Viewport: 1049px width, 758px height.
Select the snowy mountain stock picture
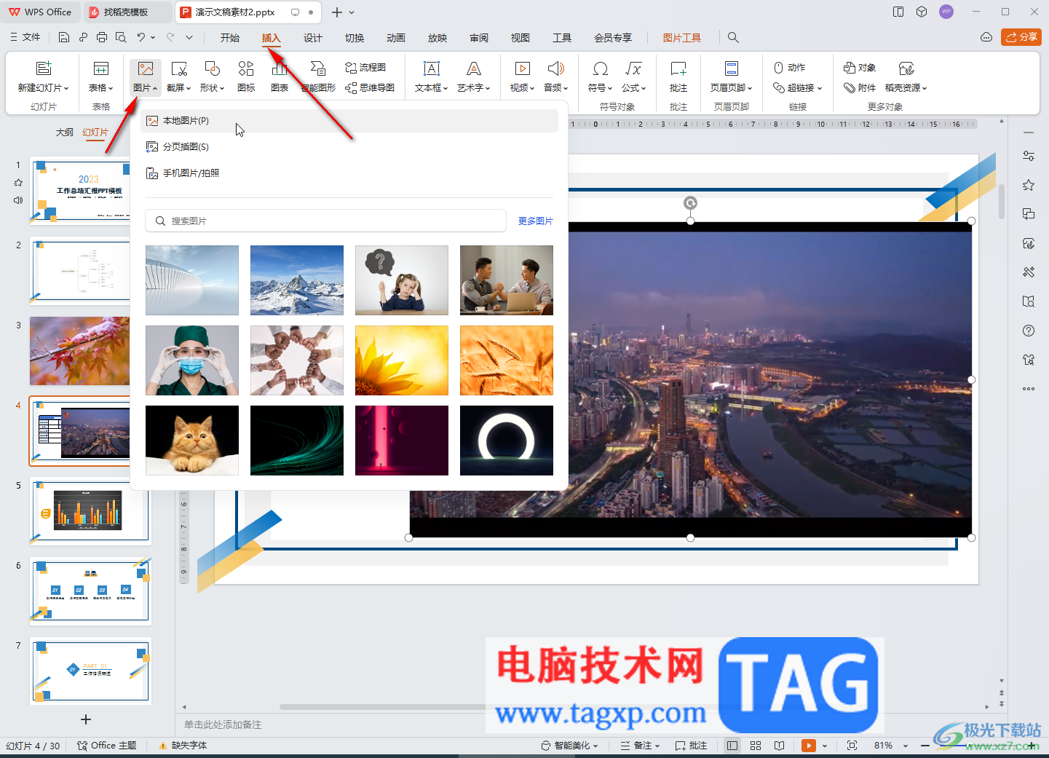pos(297,280)
